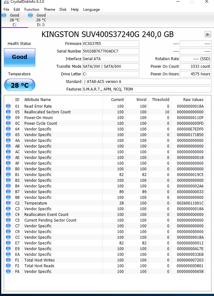Click raw value 00260011001C
This screenshot has width=214, height=296.
(190, 203)
